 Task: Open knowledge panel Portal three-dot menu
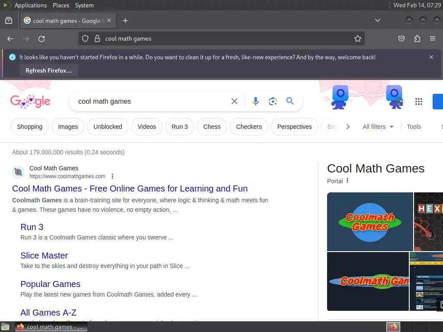[347, 181]
